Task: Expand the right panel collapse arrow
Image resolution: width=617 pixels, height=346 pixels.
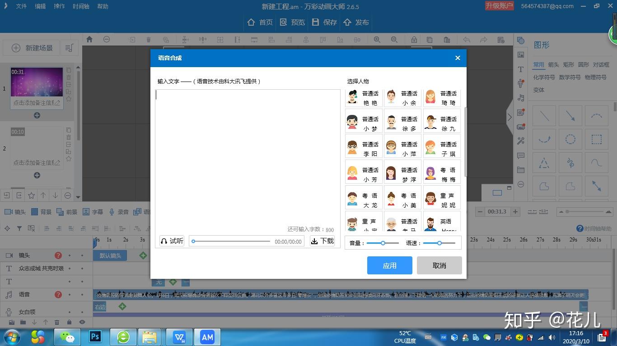Action: tap(509, 117)
